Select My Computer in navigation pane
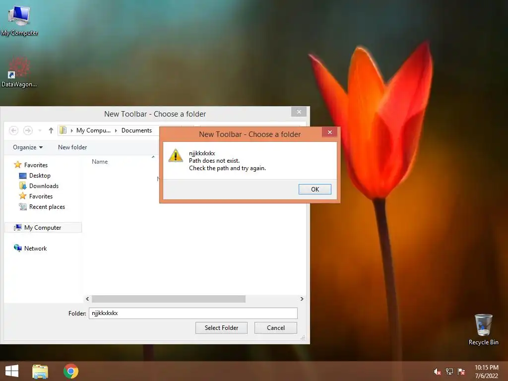 (43, 227)
